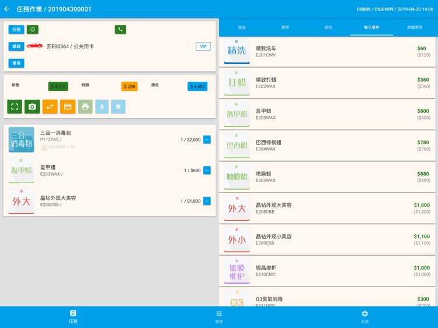
Task: Switch to the 組合 tab
Action: pyautogui.click(x=328, y=27)
